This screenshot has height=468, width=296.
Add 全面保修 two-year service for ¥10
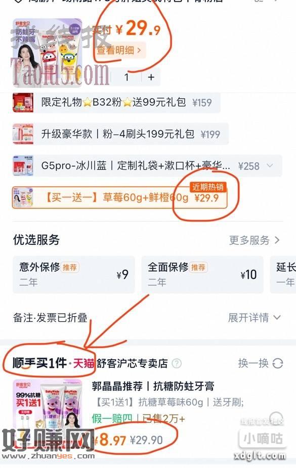click(x=202, y=274)
